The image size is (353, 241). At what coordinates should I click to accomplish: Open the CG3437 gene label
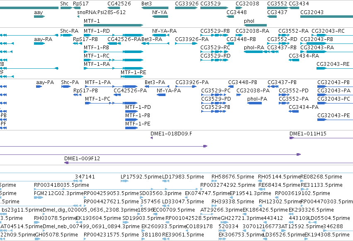click(277, 12)
